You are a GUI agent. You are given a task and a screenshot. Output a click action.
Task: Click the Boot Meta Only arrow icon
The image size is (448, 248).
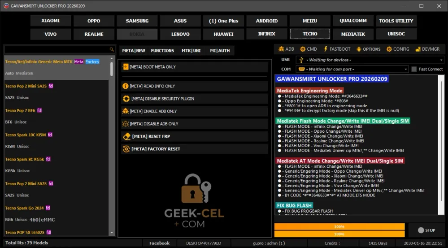126,67
